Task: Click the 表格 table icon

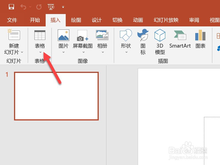Action: coord(40,35)
